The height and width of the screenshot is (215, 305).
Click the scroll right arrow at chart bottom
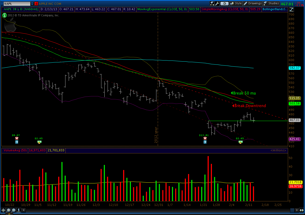[x=297, y=210]
